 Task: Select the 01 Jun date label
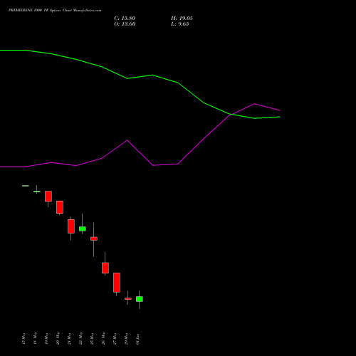tap(137, 339)
